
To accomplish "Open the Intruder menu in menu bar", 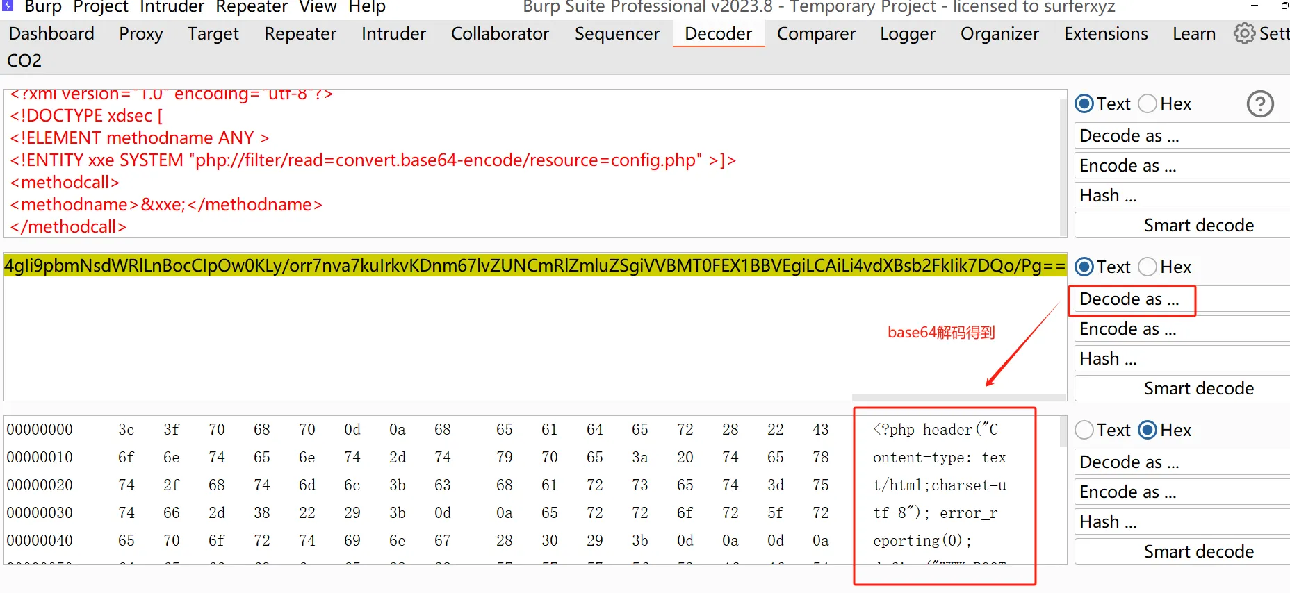I will coord(172,7).
